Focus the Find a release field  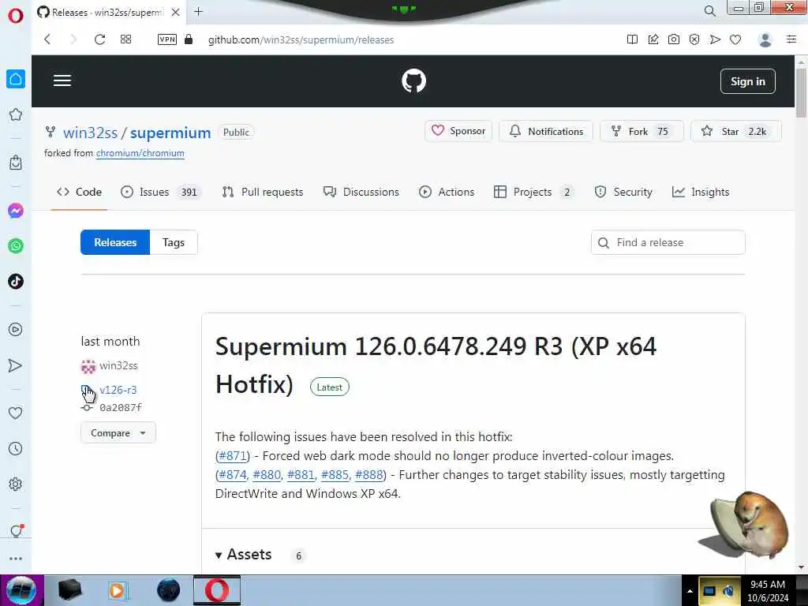(x=668, y=242)
